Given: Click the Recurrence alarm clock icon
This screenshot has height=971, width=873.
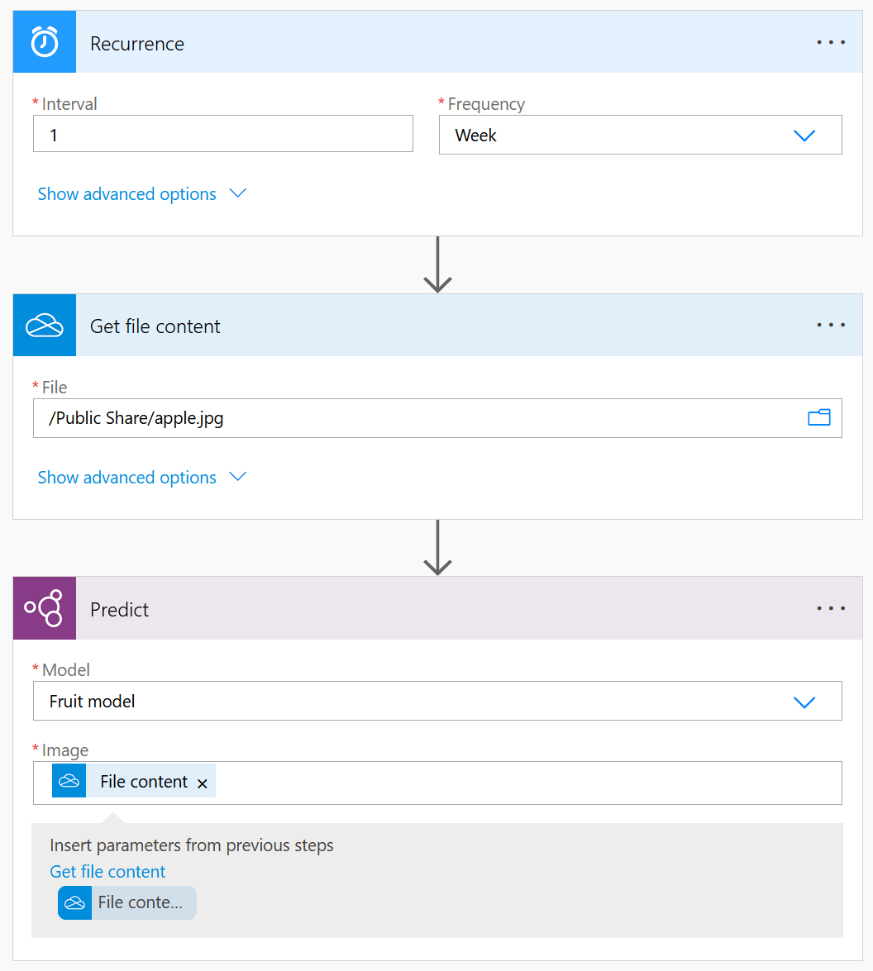Looking at the screenshot, I should 45,42.
